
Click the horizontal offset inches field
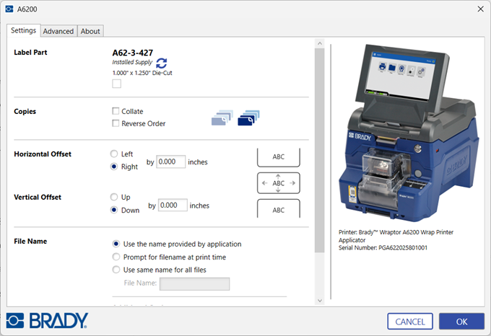[170, 162]
